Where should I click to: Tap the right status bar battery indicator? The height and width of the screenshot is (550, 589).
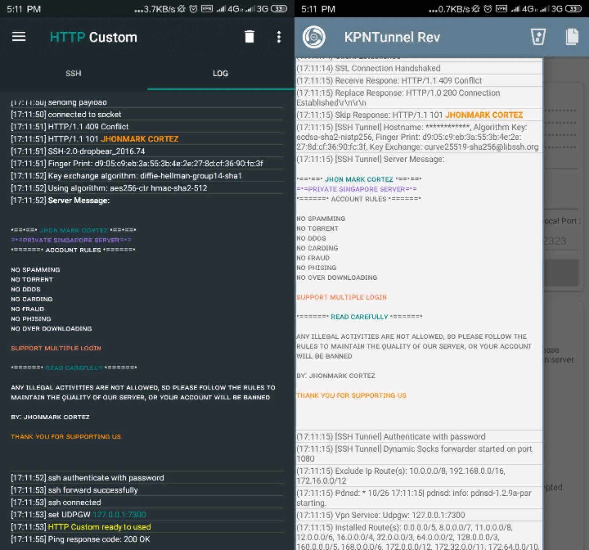click(573, 9)
